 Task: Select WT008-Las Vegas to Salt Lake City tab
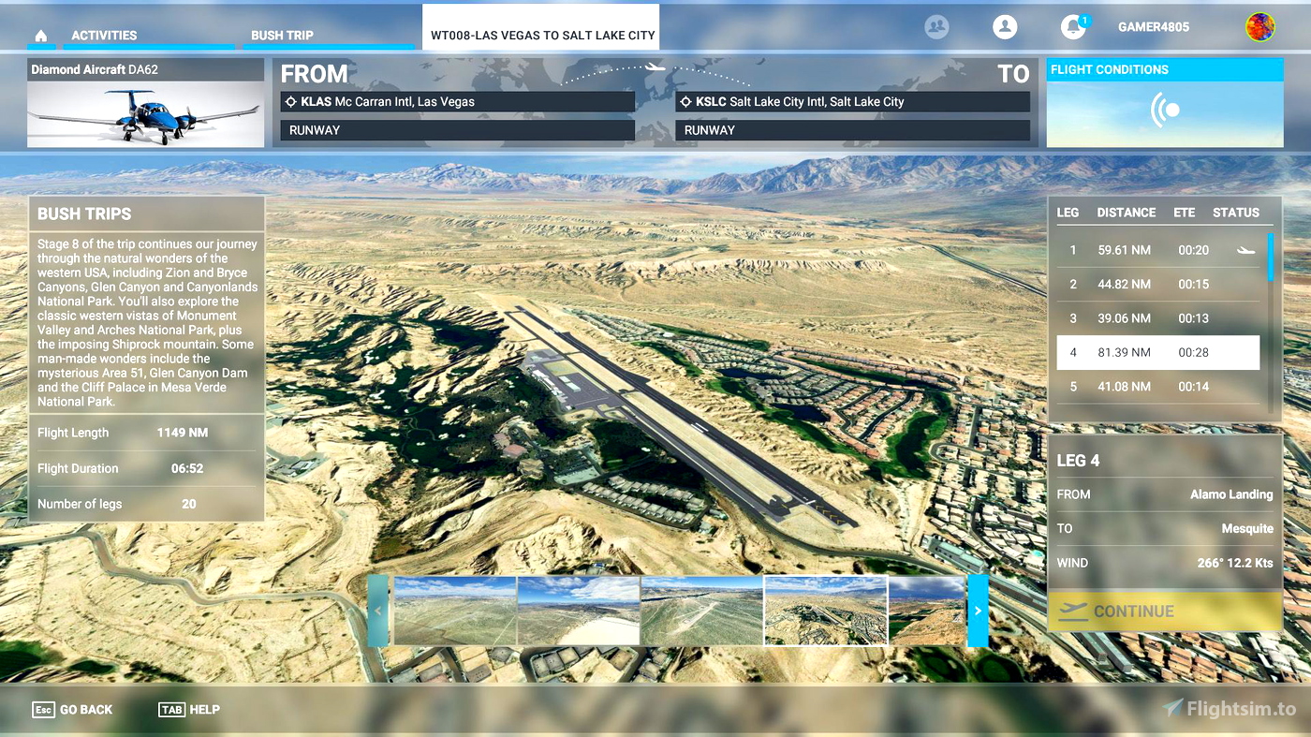tap(541, 27)
